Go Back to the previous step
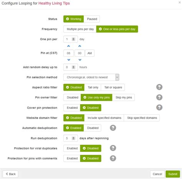 pos(11,174)
